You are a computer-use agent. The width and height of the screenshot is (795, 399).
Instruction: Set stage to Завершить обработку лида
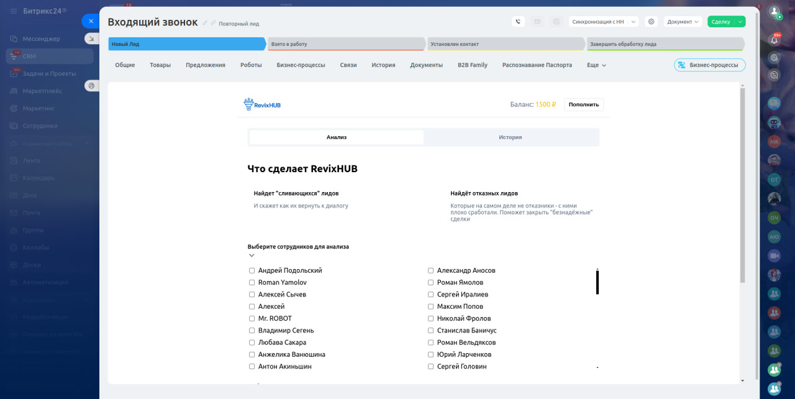tap(666, 44)
